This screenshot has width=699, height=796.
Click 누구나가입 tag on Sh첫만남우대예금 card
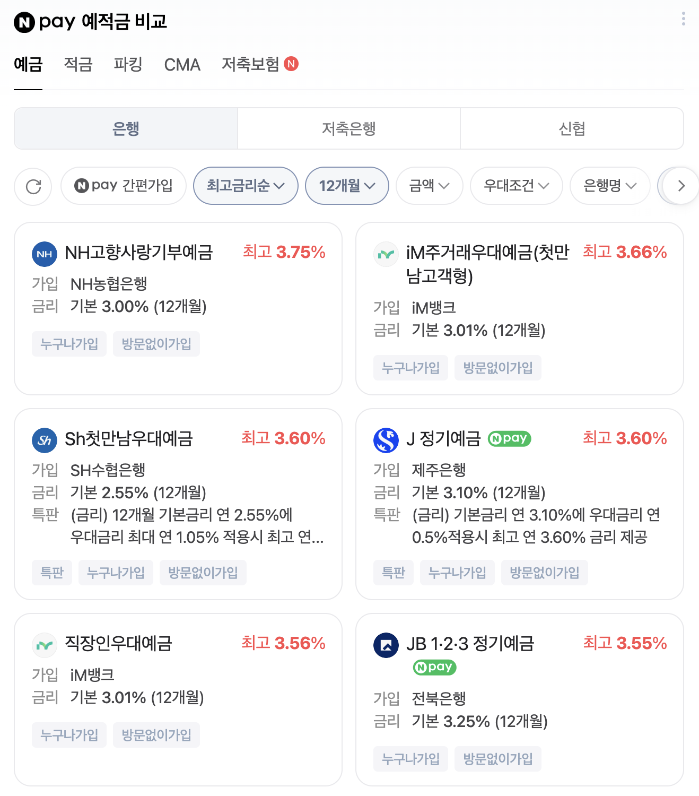pyautogui.click(x=116, y=573)
